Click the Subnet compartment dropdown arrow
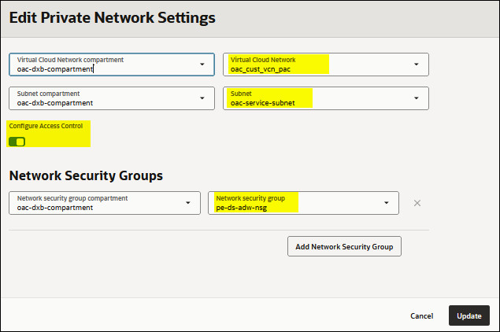Screen dimensions: 500x332 click(x=202, y=98)
